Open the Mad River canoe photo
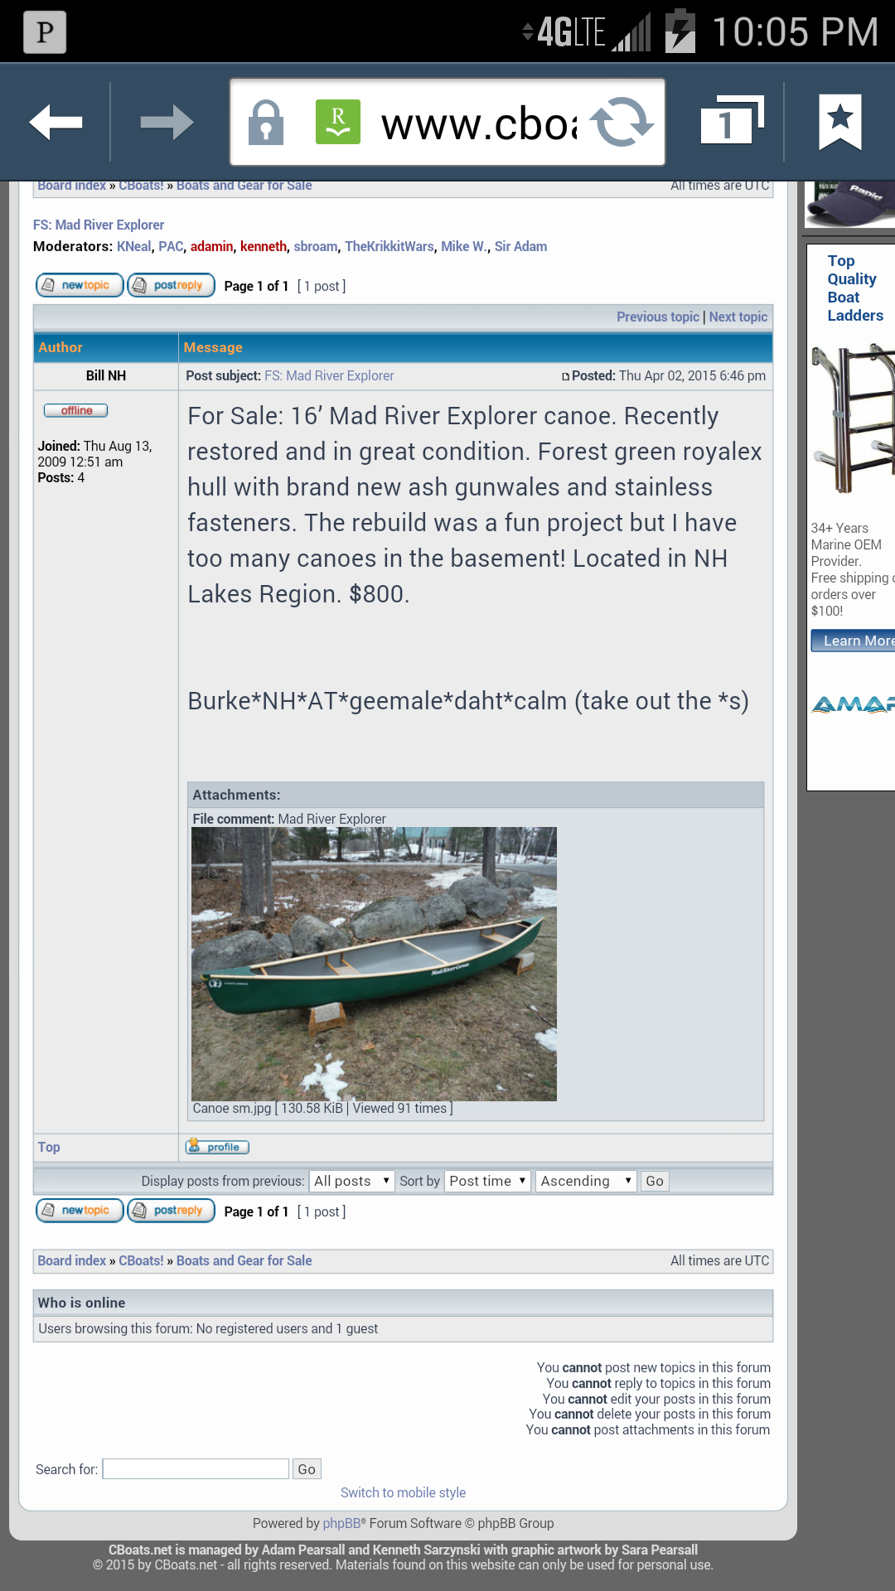 pos(374,964)
